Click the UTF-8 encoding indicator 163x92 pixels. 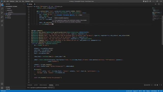pos(140,91)
